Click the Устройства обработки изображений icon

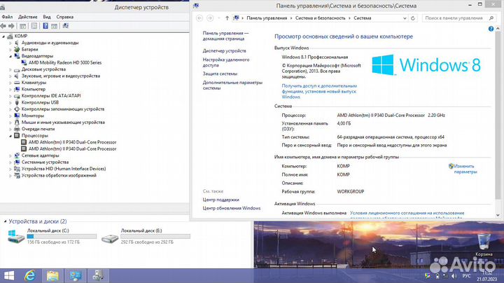coord(17,175)
